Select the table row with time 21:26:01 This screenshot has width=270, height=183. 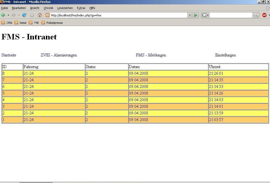(135, 73)
